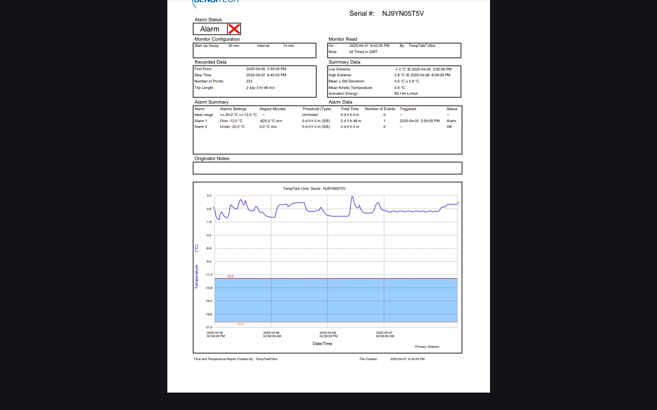This screenshot has width=657, height=410.
Task: Click the Report Created By footer text
Action: pos(235,359)
